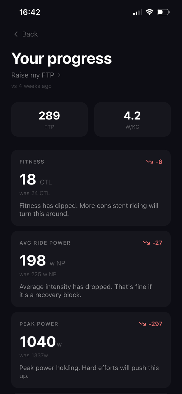Select the FTP card showing 289
Screen dimensions: 182x394
coord(49,119)
